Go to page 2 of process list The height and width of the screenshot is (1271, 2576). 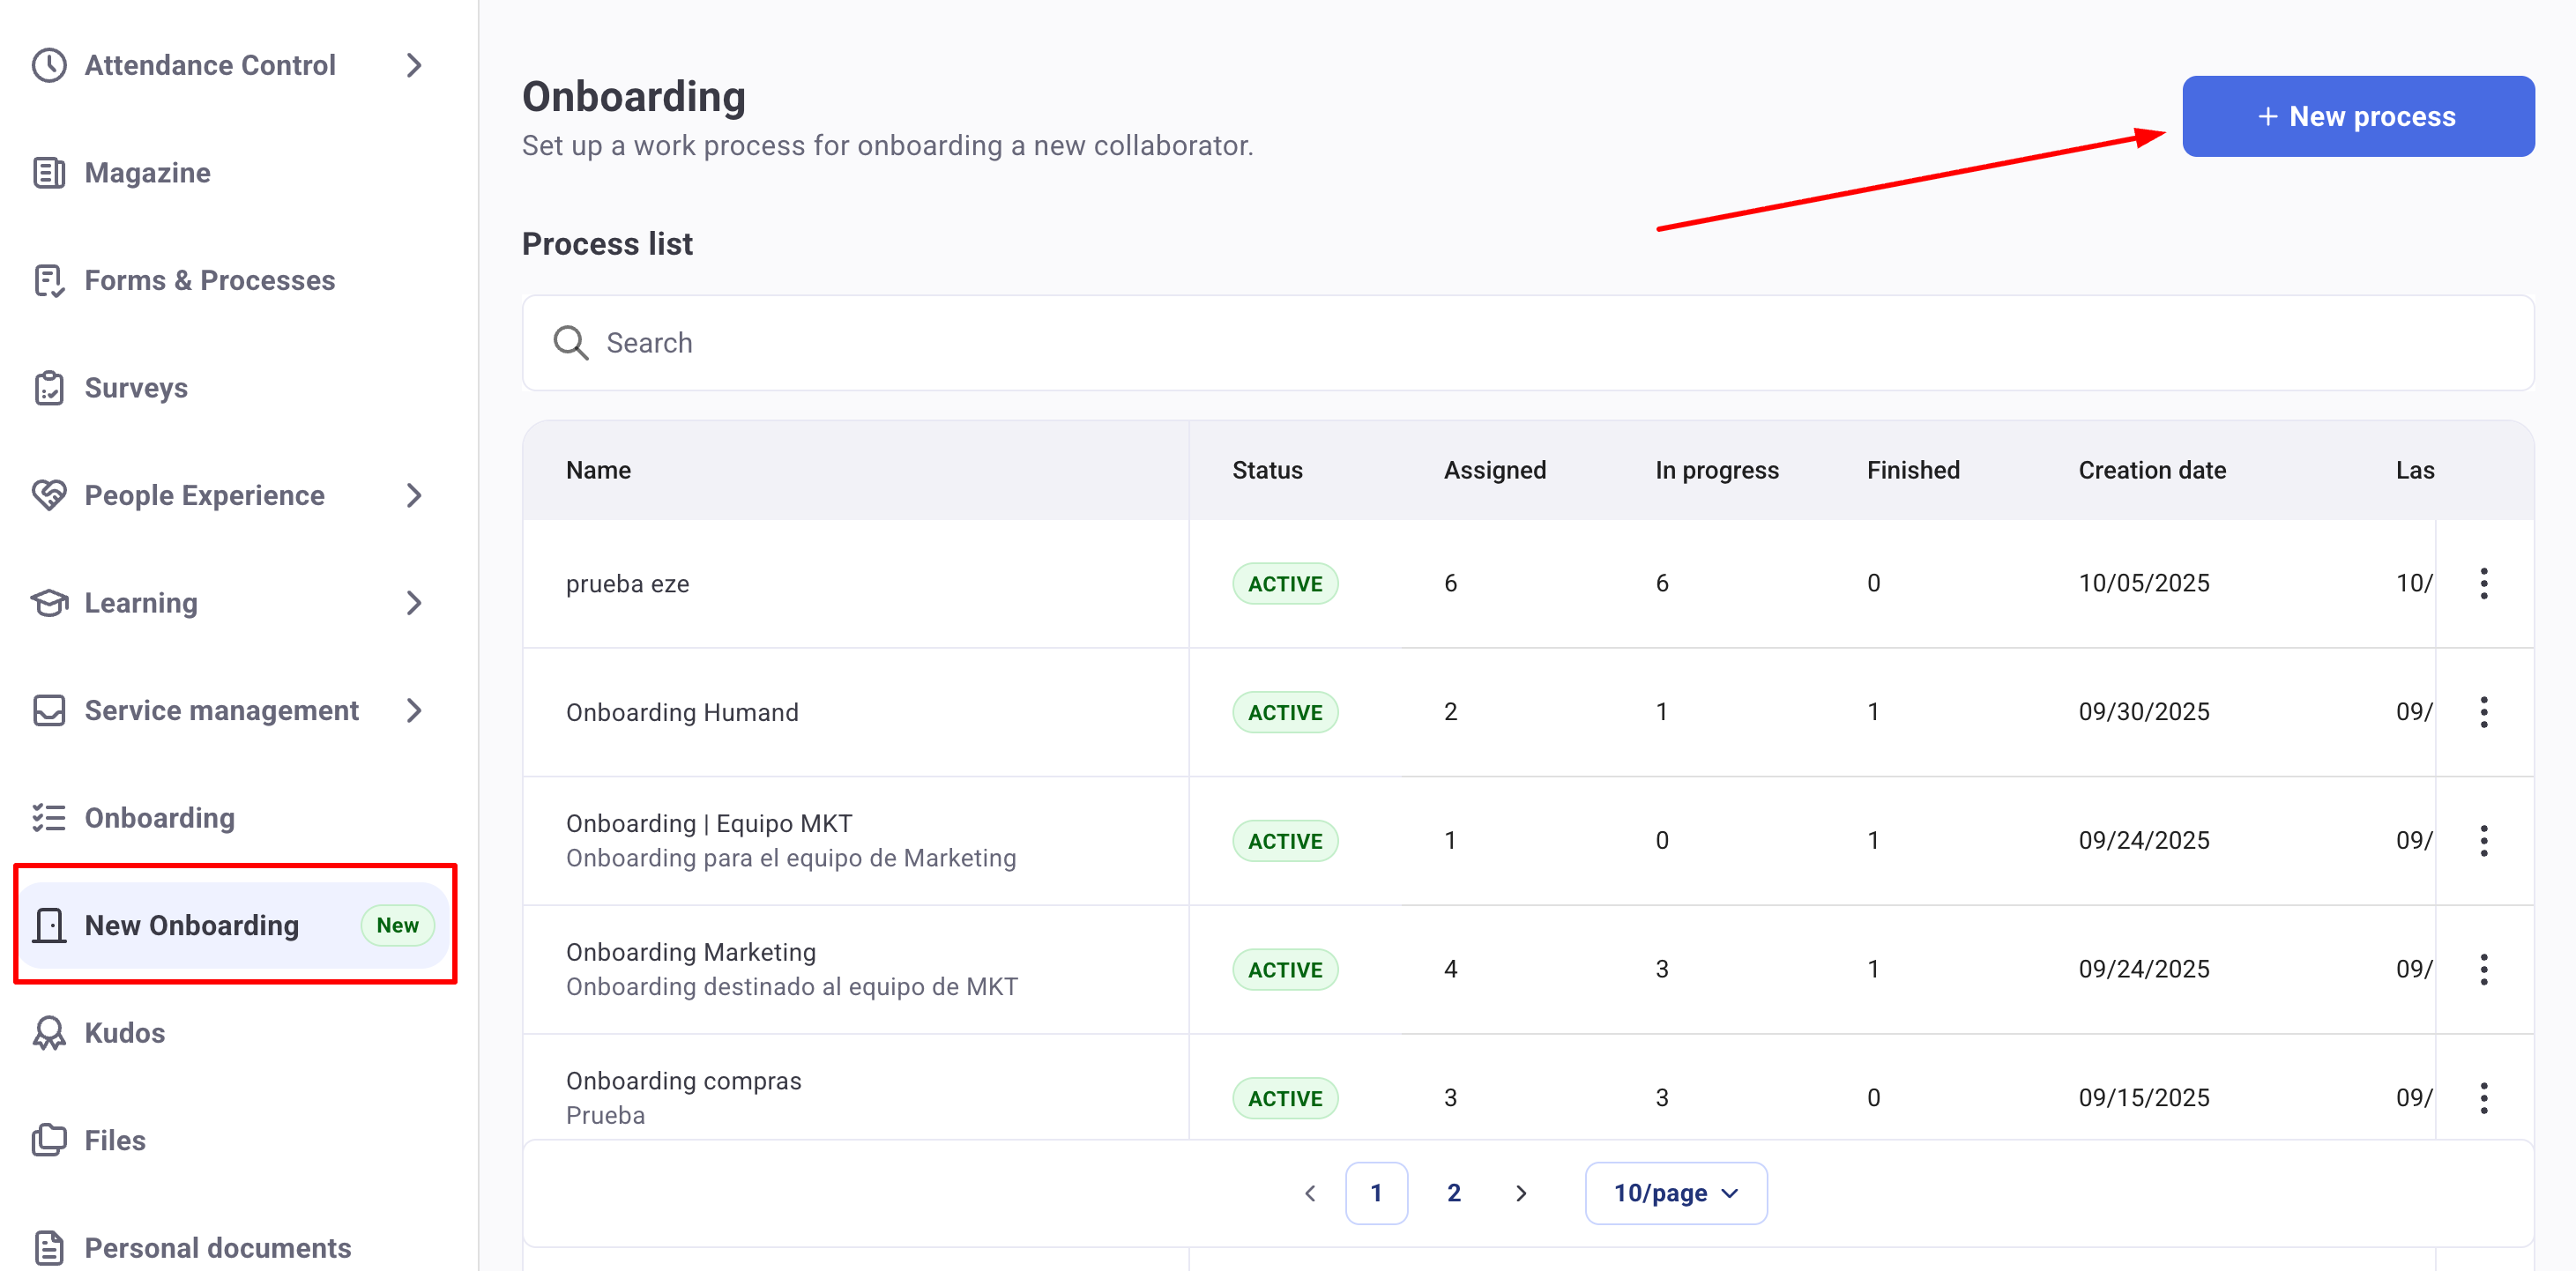pyautogui.click(x=1453, y=1193)
